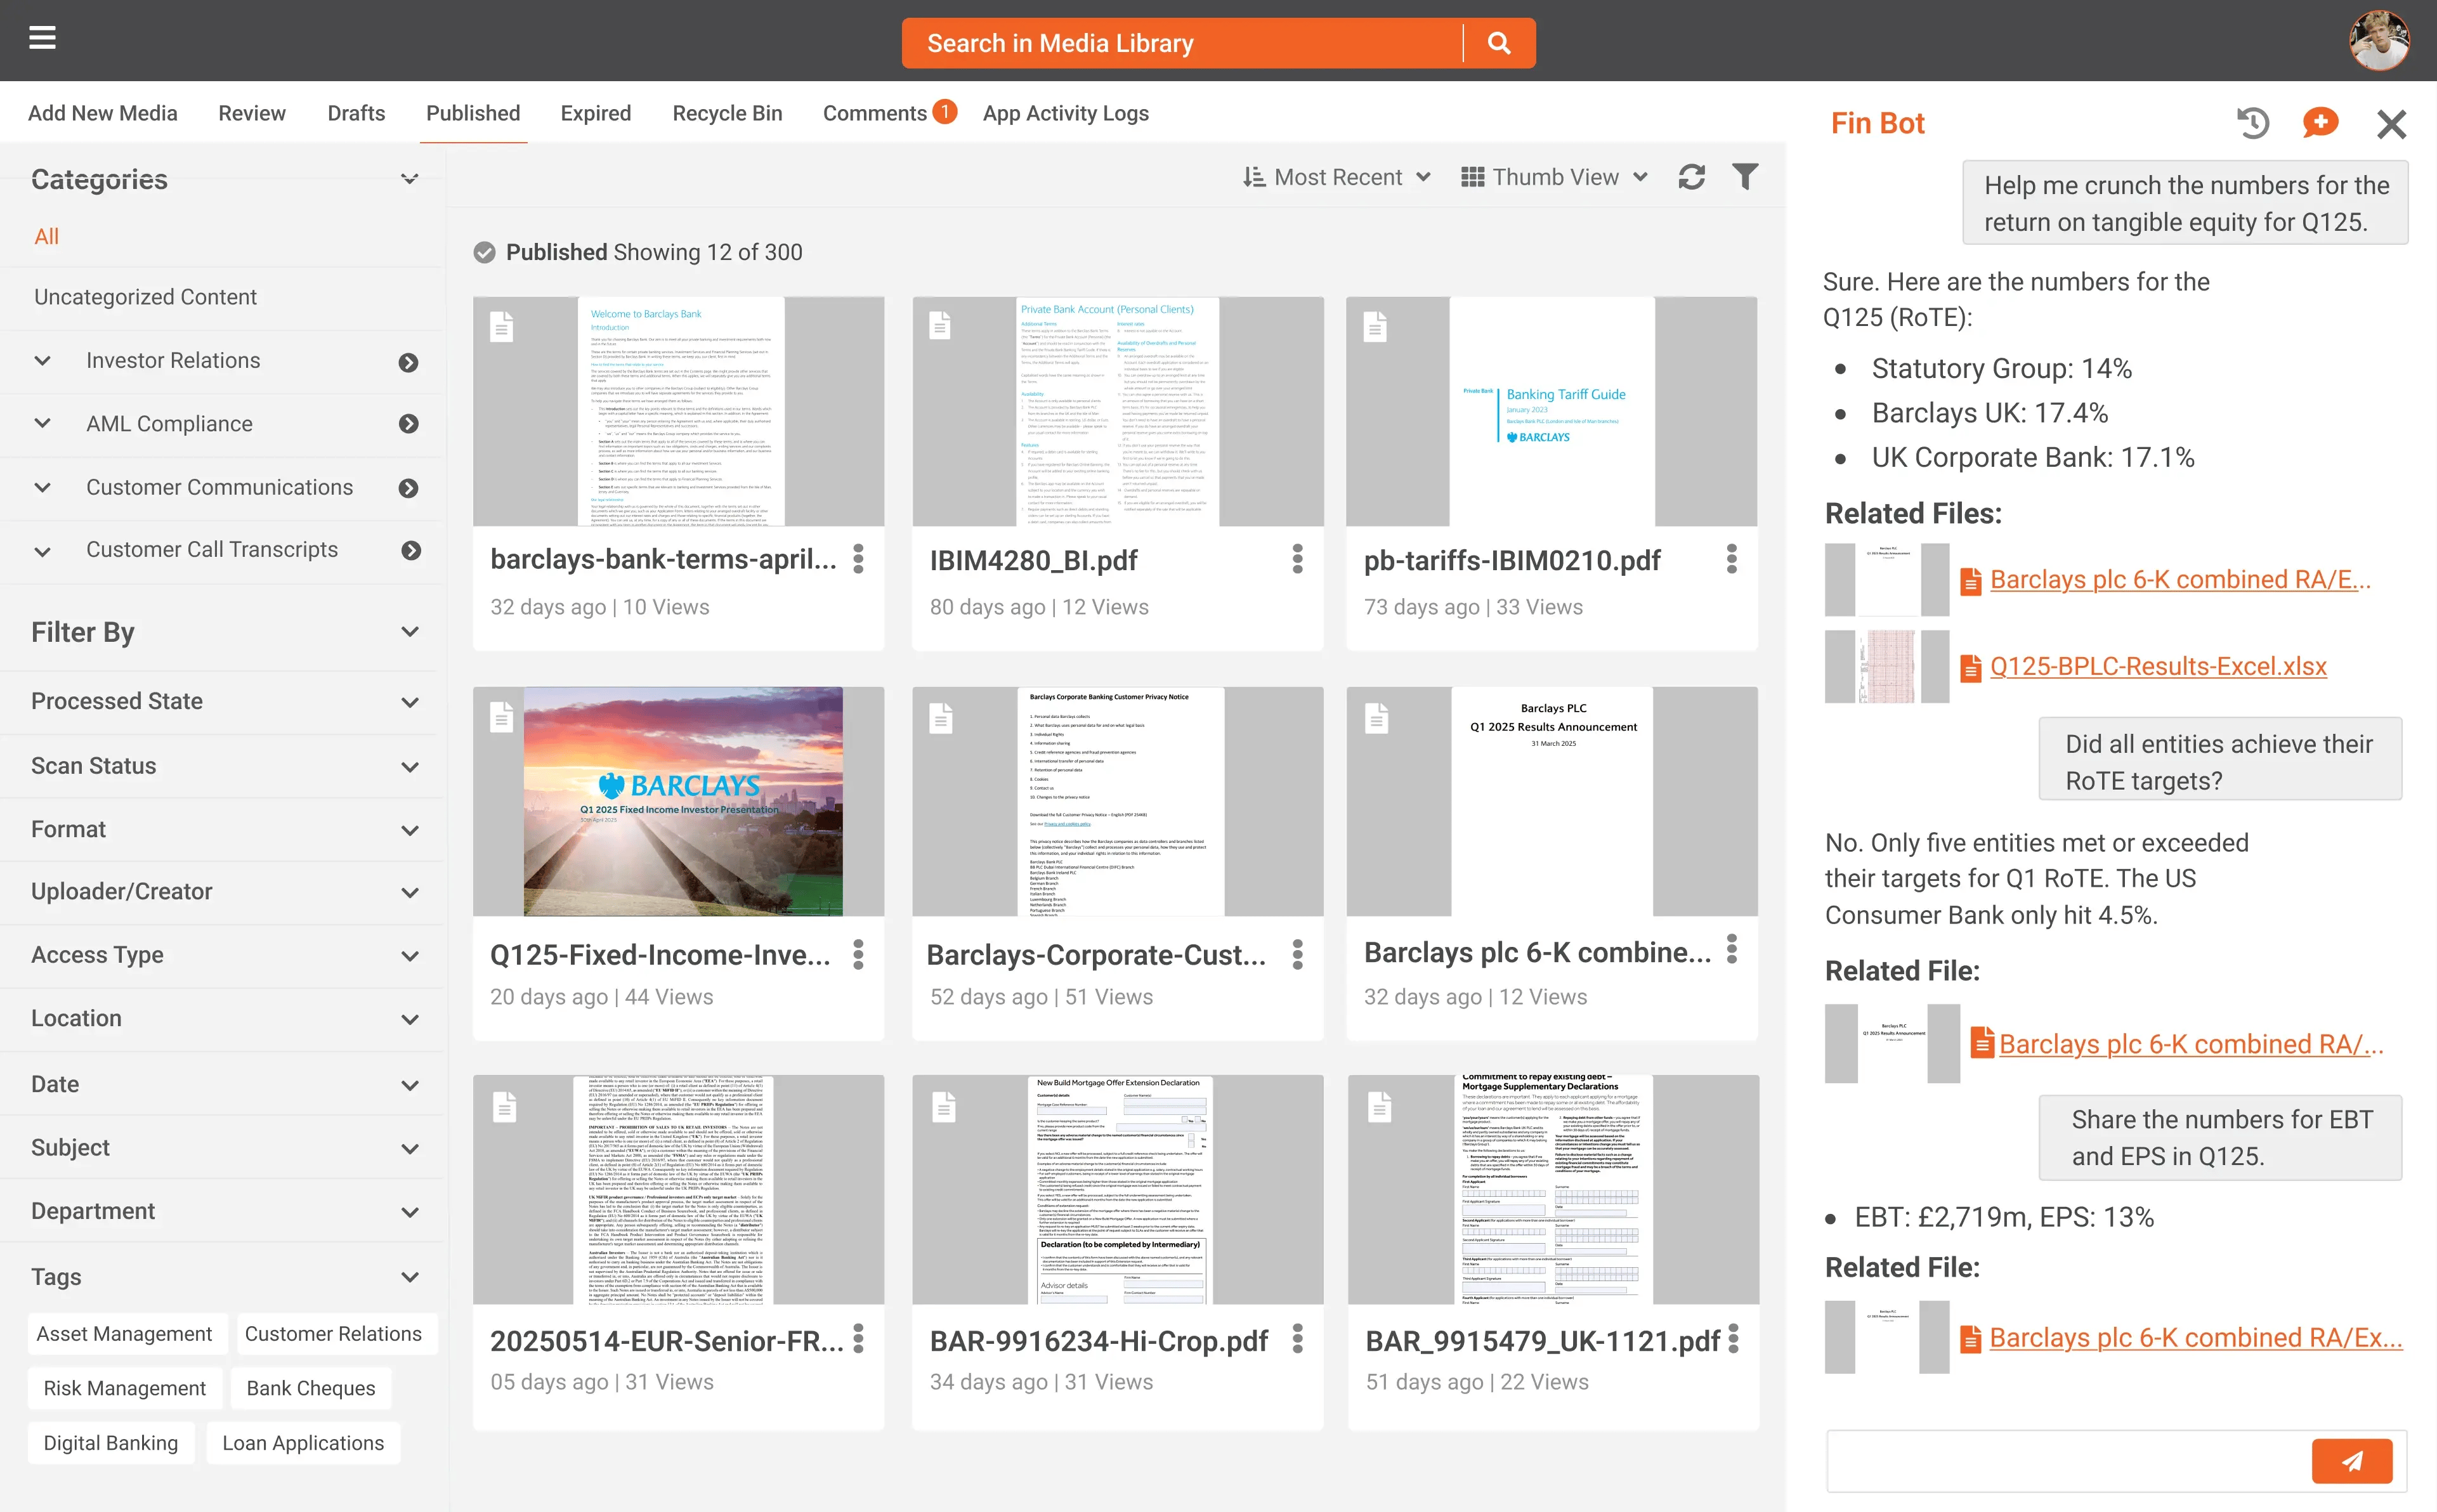The width and height of the screenshot is (2437, 1512).
Task: Click the Comments notification badge
Action: pyautogui.click(x=944, y=111)
